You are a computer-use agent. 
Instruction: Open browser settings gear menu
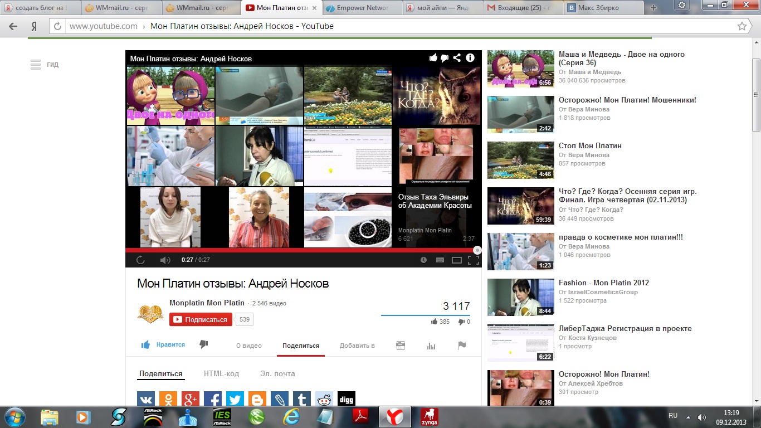pyautogui.click(x=682, y=5)
